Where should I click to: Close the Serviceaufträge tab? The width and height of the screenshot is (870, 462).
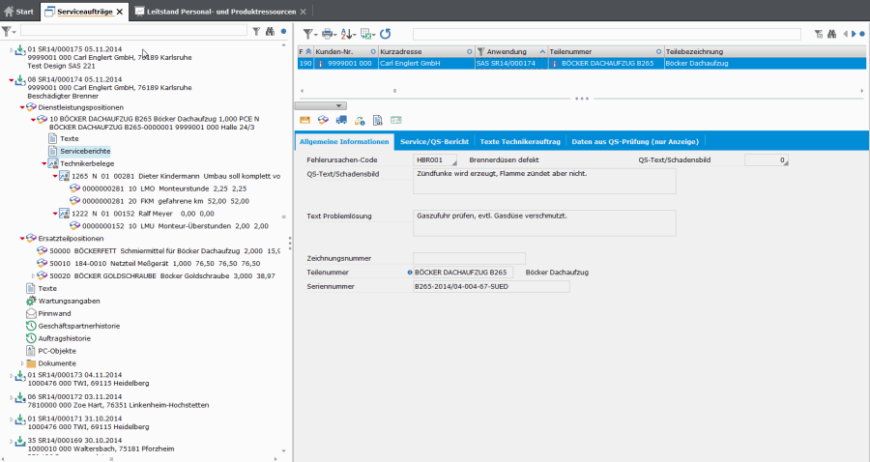tap(120, 12)
